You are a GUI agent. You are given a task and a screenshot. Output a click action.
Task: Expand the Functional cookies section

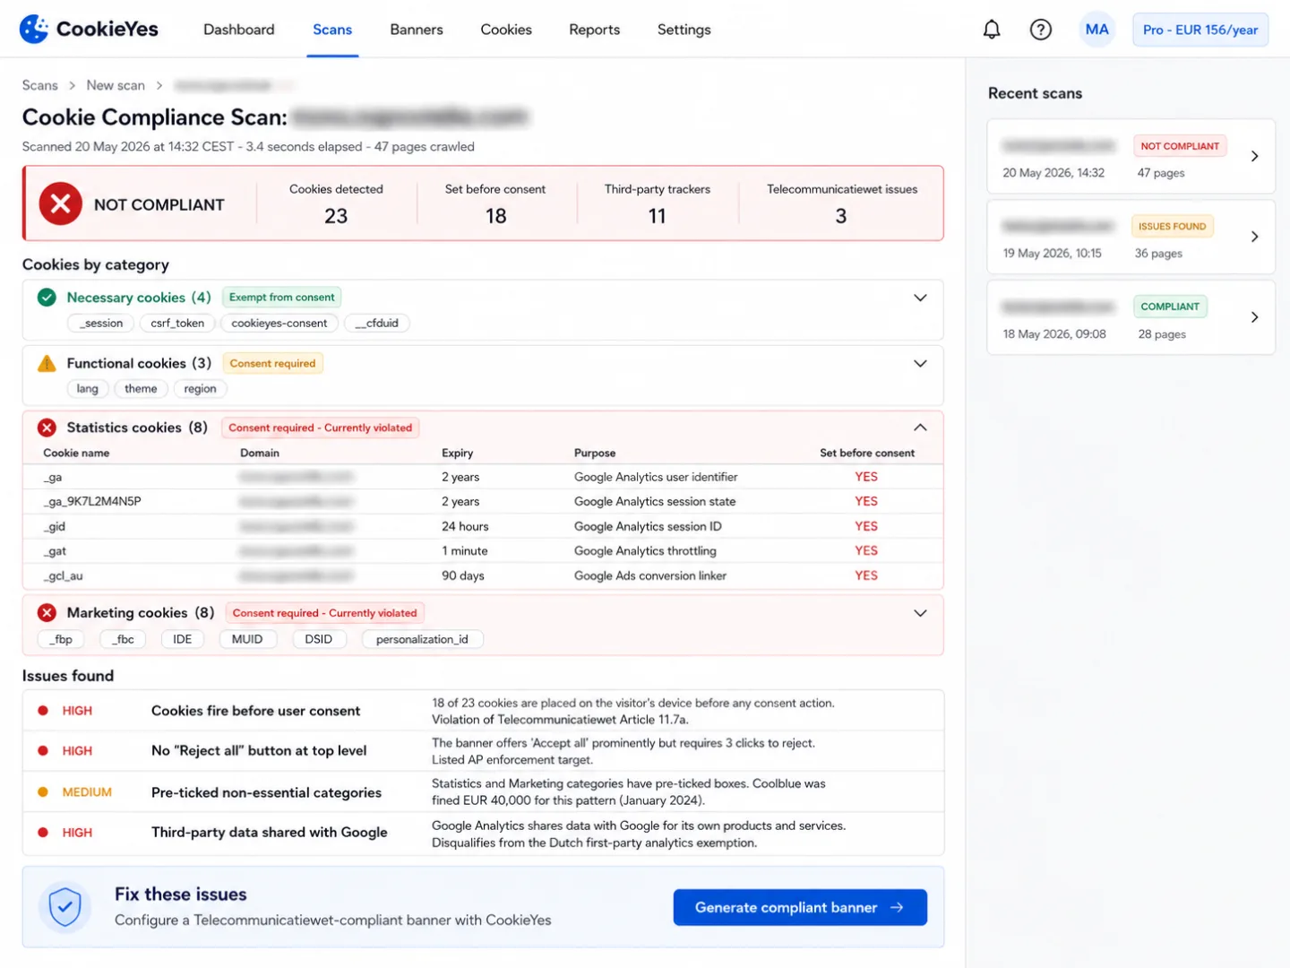pos(920,363)
